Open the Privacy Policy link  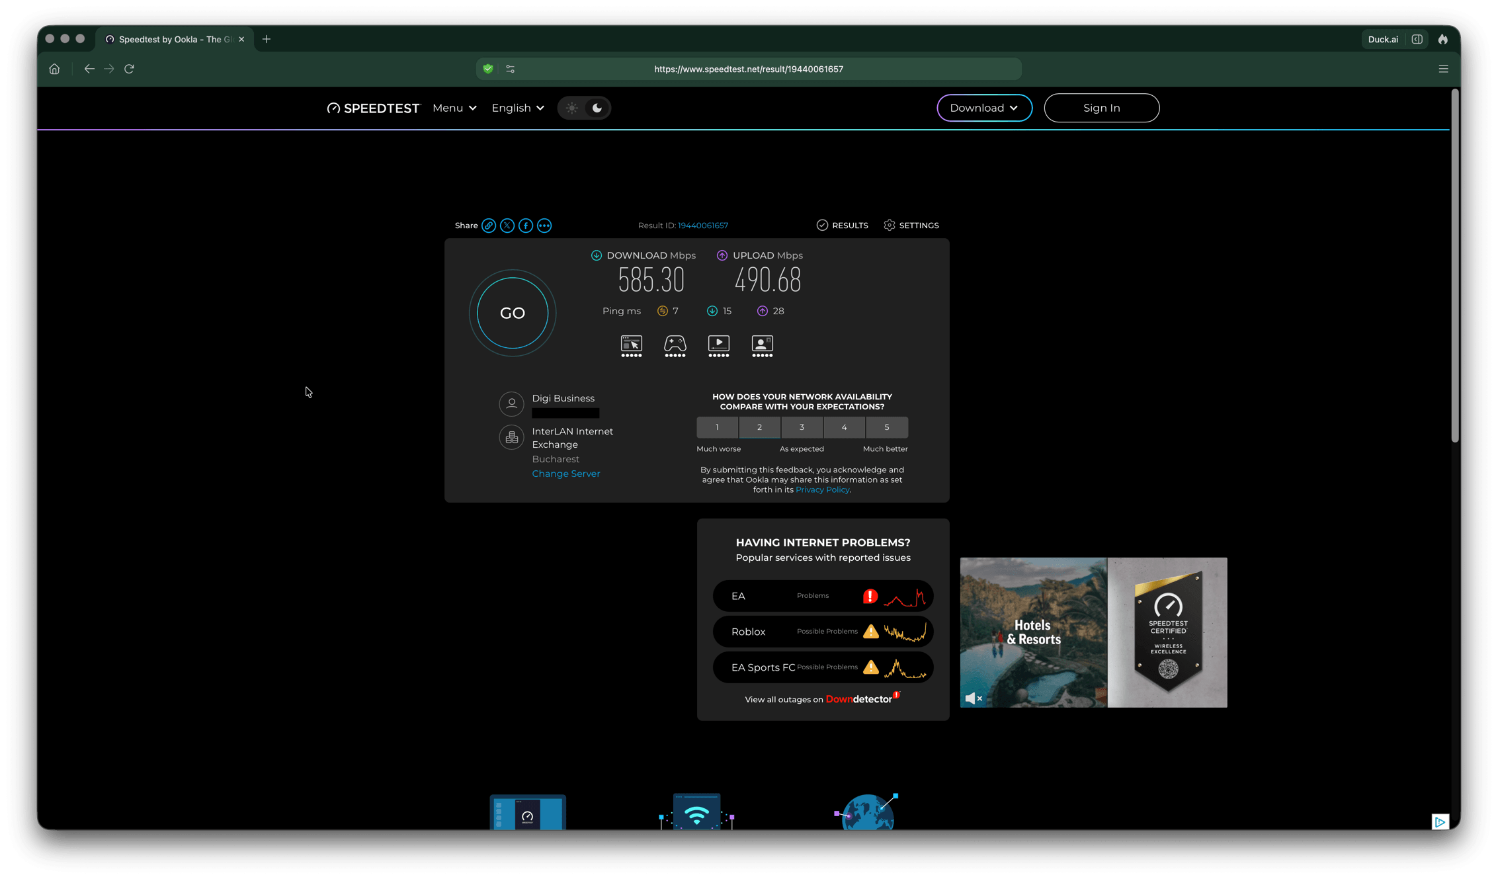click(x=822, y=490)
